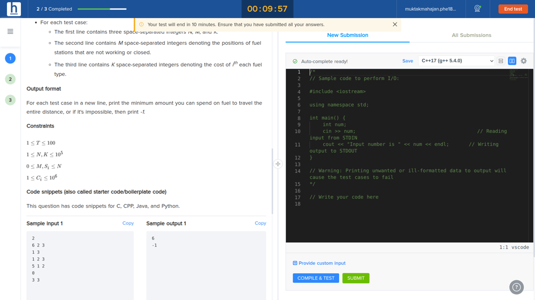Viewport: 535px width, 300px height.
Task: Click the problem pane vertical scrollbar
Action: click(x=272, y=181)
